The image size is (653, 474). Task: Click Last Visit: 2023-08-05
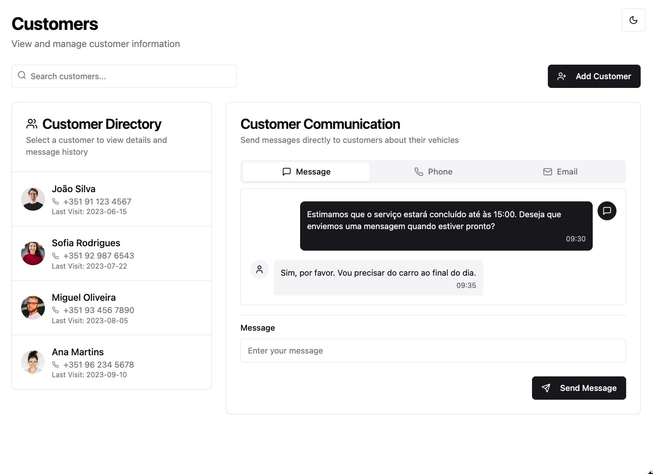point(90,321)
